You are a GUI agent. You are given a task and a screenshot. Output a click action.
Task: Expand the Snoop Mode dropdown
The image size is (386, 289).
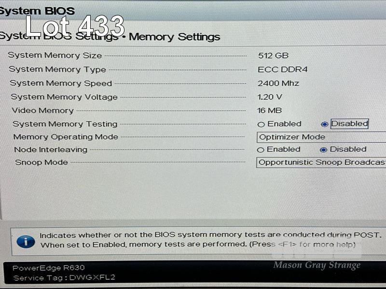coord(321,162)
